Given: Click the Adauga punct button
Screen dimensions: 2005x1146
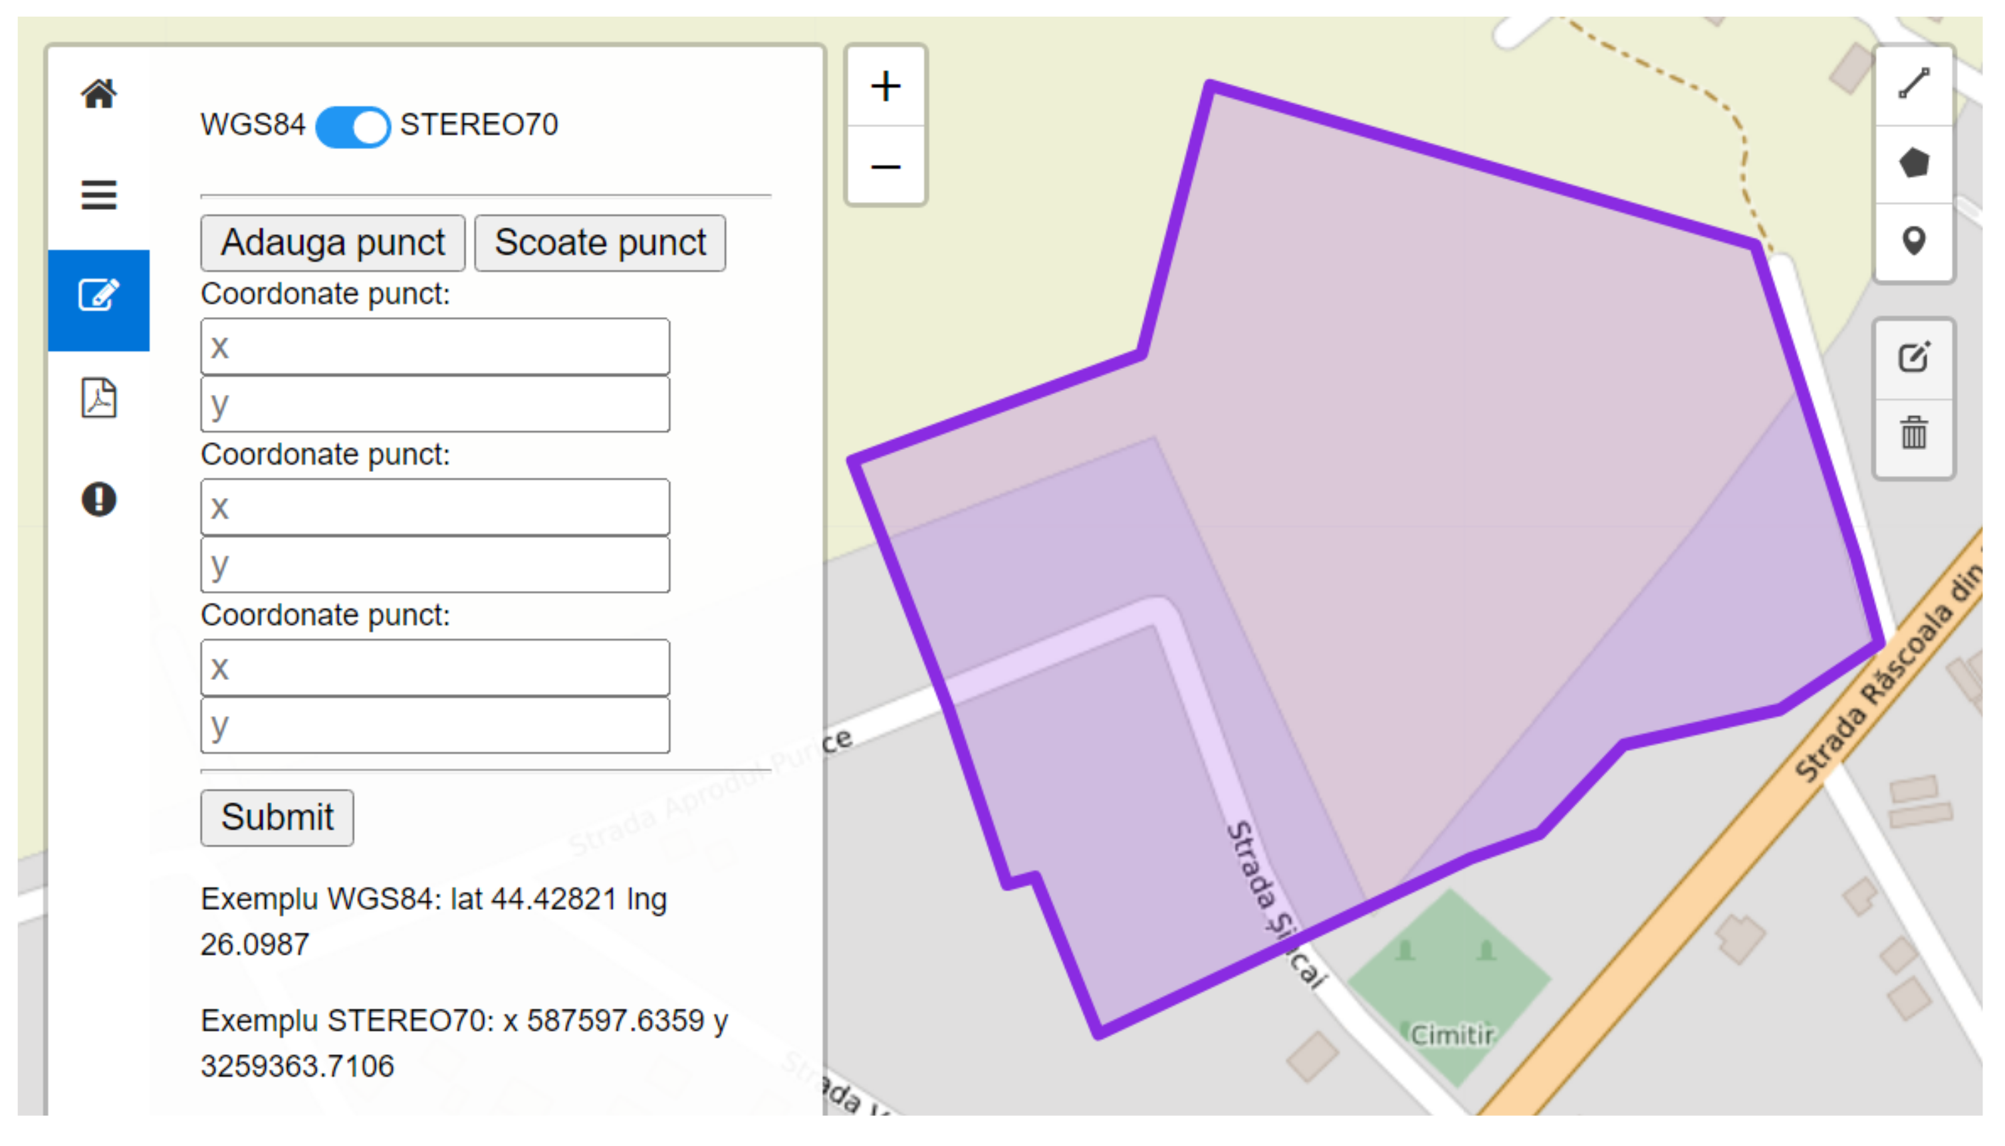Looking at the screenshot, I should pyautogui.click(x=333, y=243).
